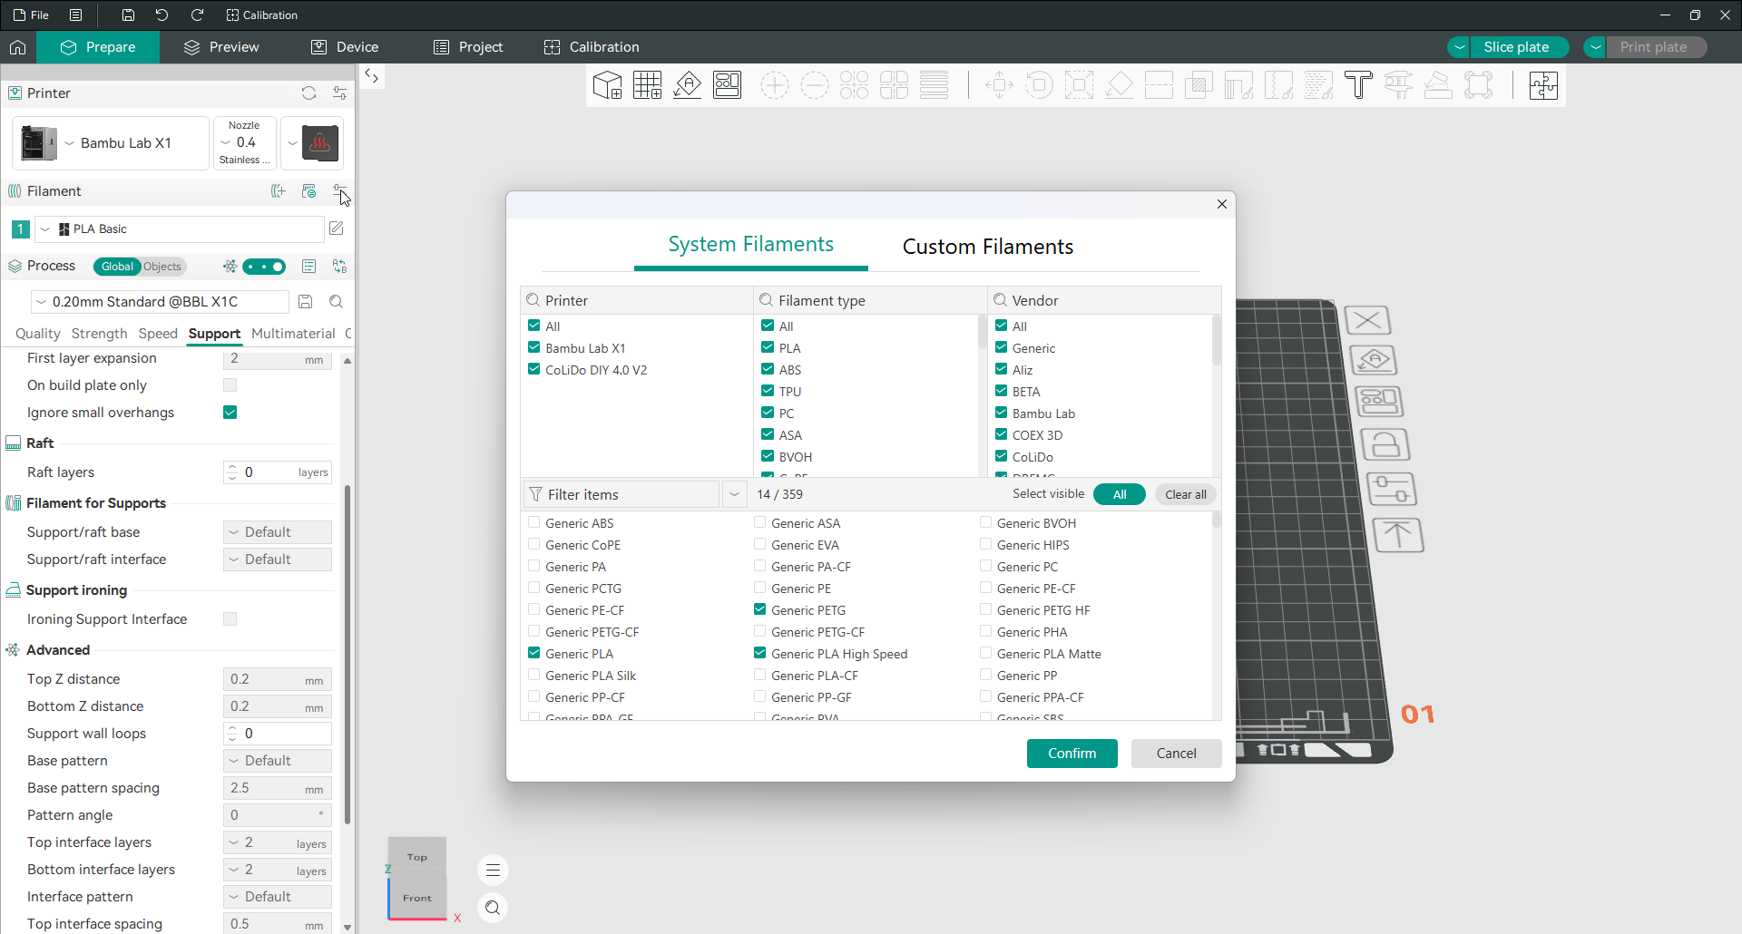Uncheck the Generic PETG filament
Image resolution: width=1742 pixels, height=934 pixels.
pyautogui.click(x=759, y=610)
